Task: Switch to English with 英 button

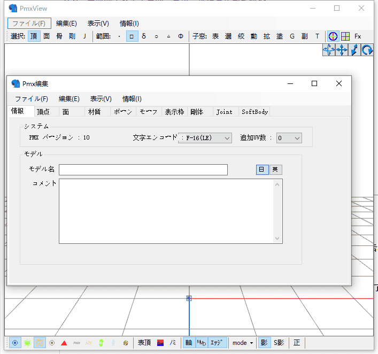Action: pos(275,170)
